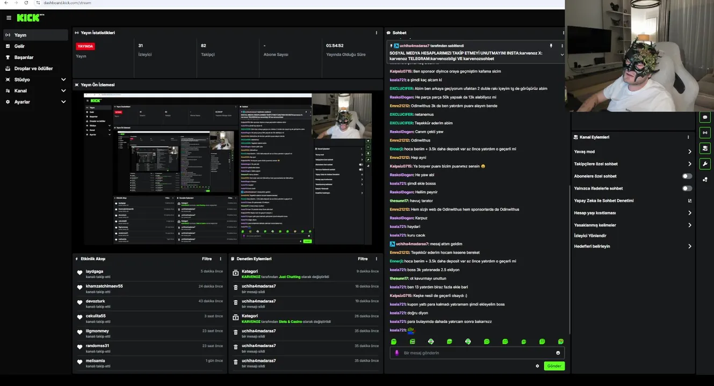Screen dimensions: 714x386
Task: Show the chat panel from right rail
Action: click(x=705, y=117)
